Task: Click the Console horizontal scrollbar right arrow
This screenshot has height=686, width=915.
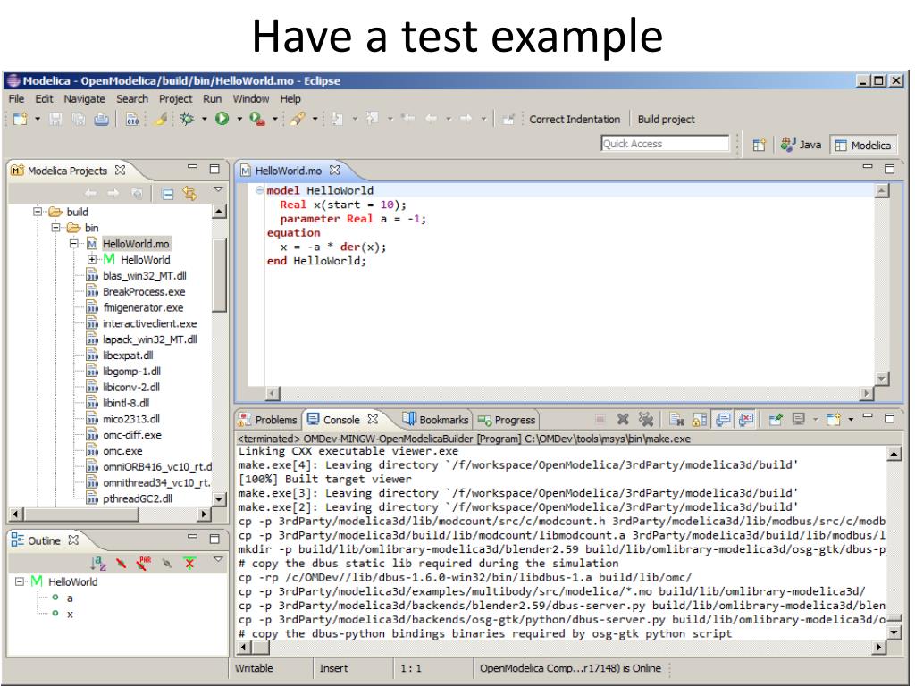Action: pos(879,647)
